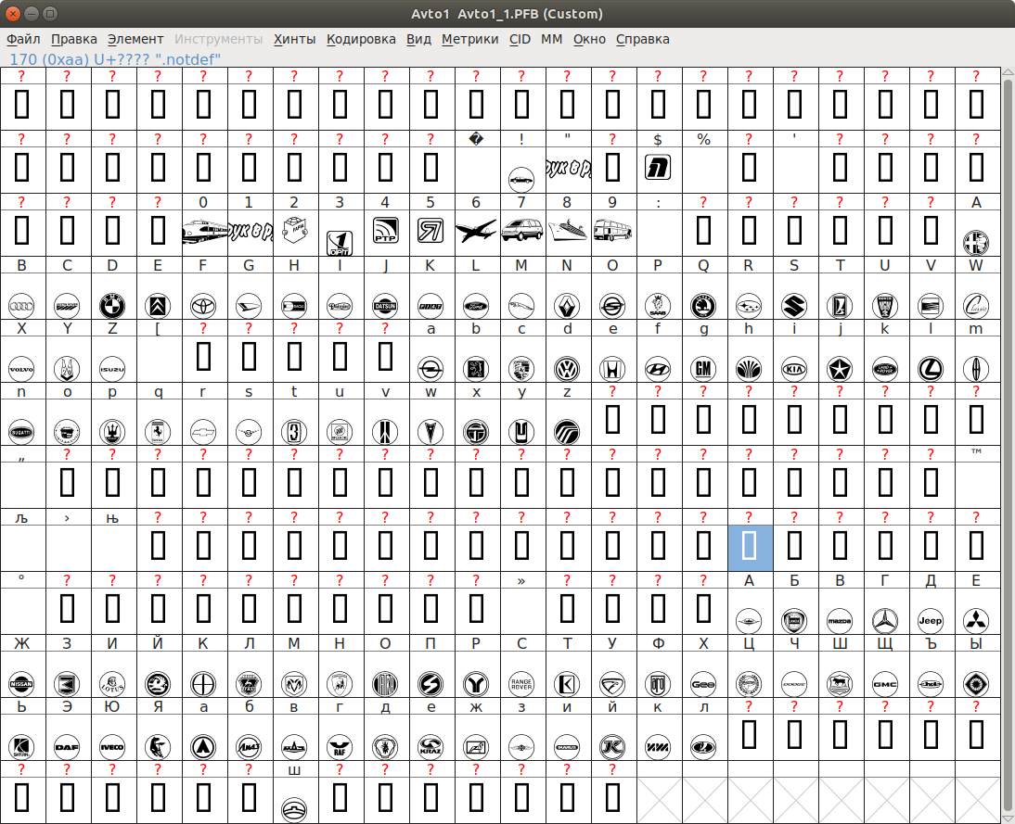
Task: Open the Элемент menu
Action: tap(135, 39)
